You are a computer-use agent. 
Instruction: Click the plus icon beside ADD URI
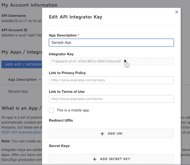tap(102, 134)
